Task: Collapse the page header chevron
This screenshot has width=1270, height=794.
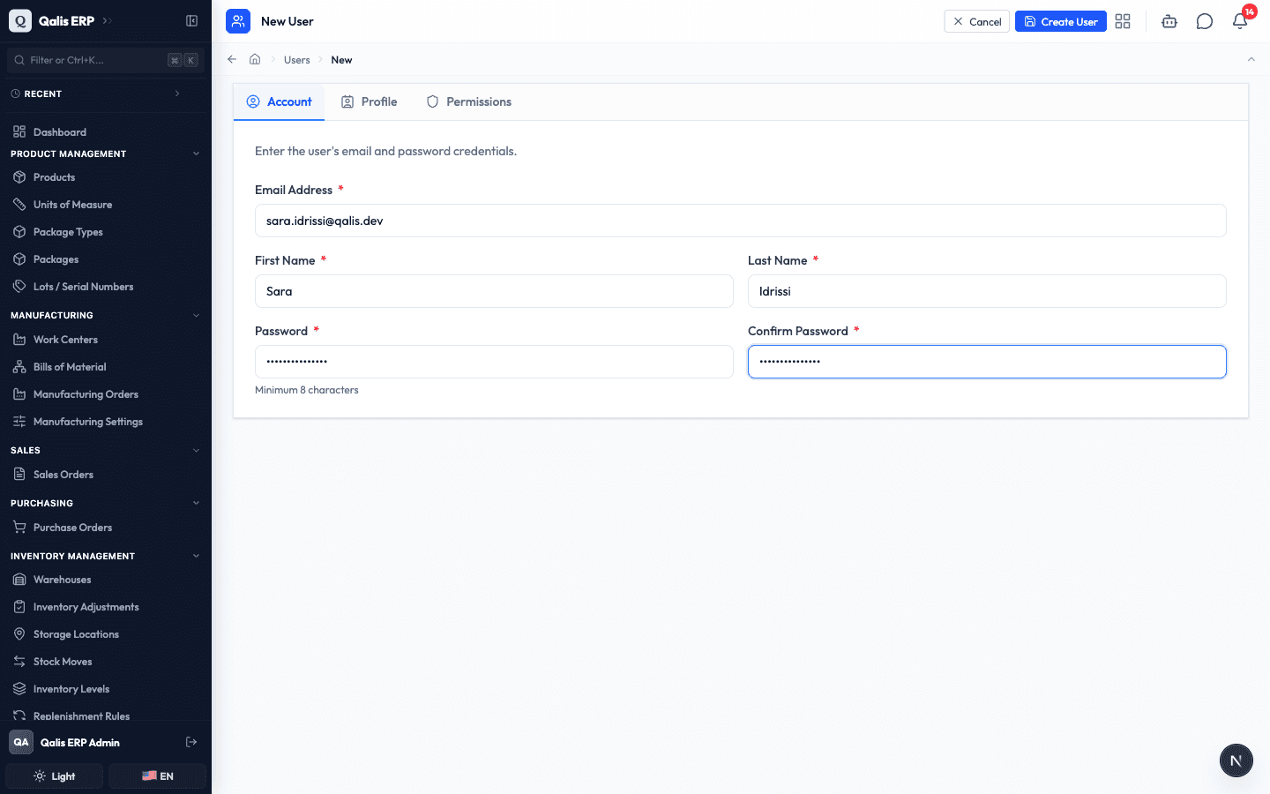Action: (1251, 59)
